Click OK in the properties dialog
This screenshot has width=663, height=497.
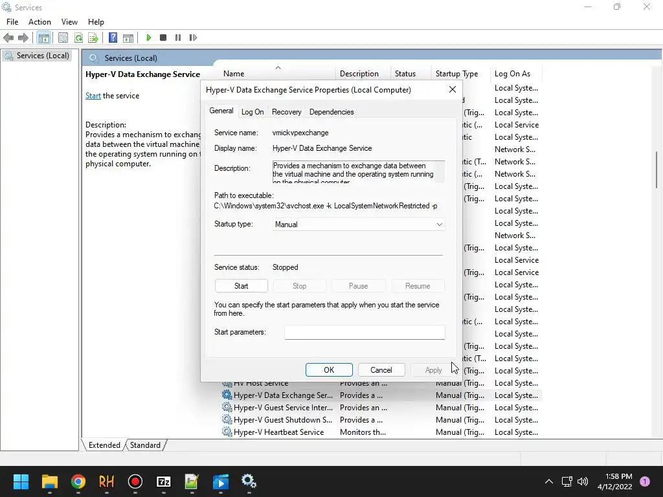[x=329, y=370]
